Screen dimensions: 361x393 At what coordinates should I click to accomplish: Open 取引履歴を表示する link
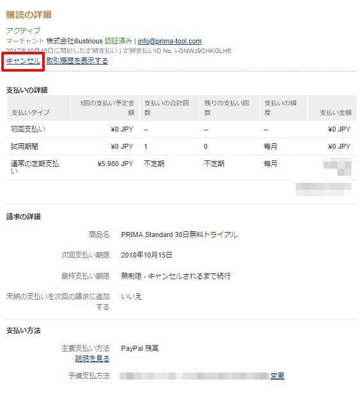point(77,61)
